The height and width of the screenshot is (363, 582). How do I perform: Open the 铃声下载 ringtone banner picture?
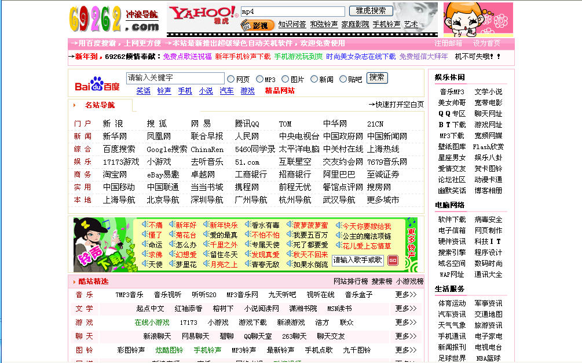click(105, 245)
